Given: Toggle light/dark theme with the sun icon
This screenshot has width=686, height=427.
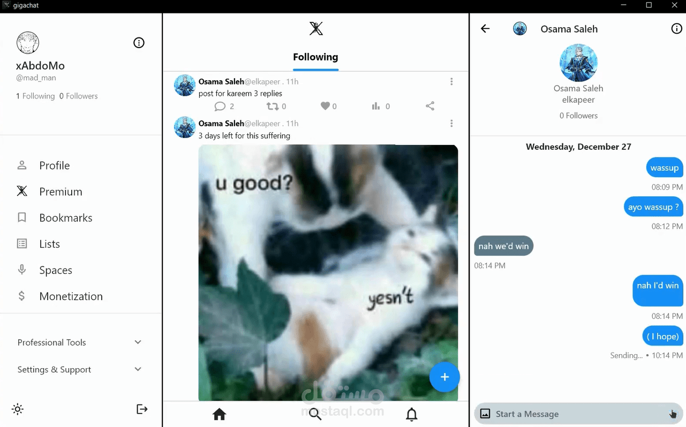Looking at the screenshot, I should pos(18,409).
